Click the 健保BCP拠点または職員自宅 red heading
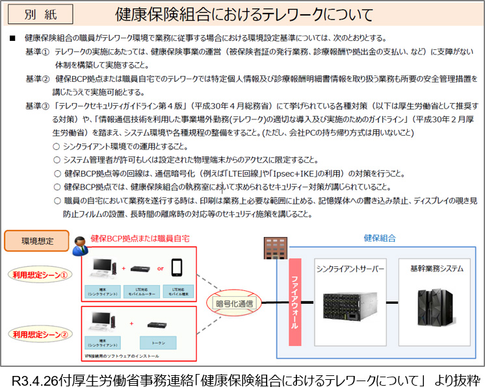The height and width of the screenshot is (387, 485). [139, 239]
